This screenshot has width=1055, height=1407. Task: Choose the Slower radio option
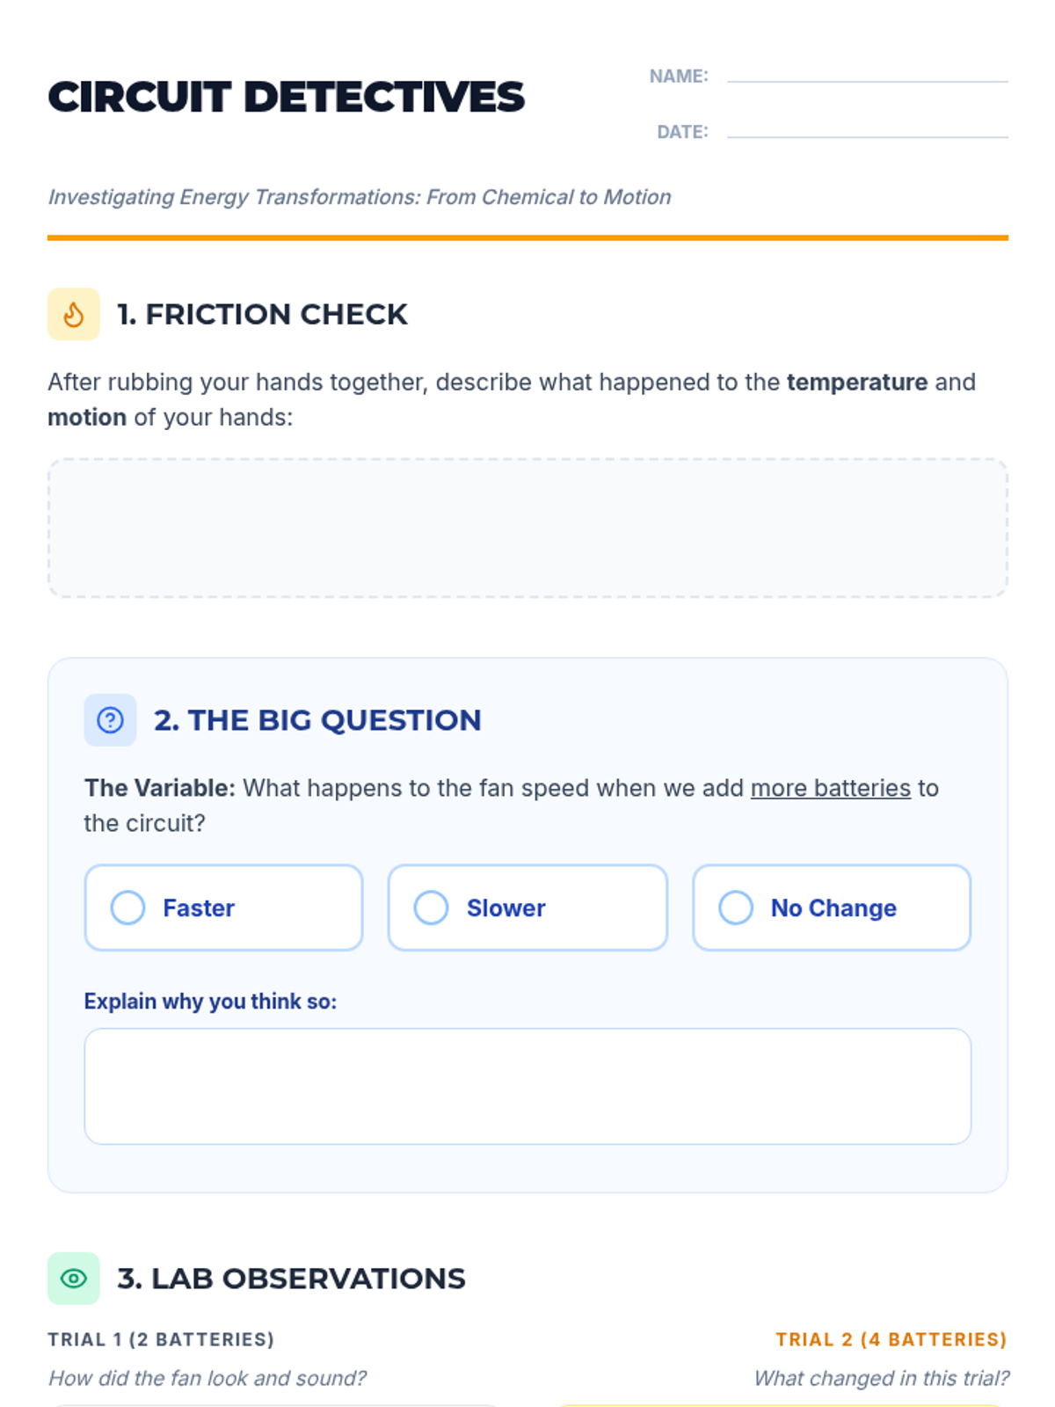tap(432, 908)
